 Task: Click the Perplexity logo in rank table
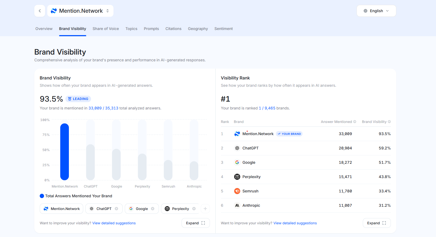tap(237, 177)
